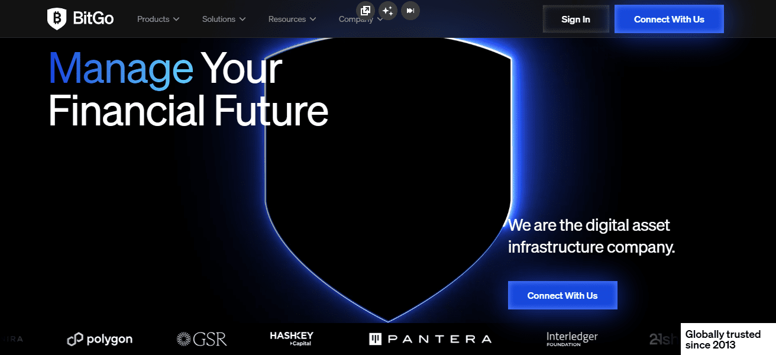This screenshot has width=776, height=355.
Task: Expand the chevron next to Company
Action: (x=380, y=20)
